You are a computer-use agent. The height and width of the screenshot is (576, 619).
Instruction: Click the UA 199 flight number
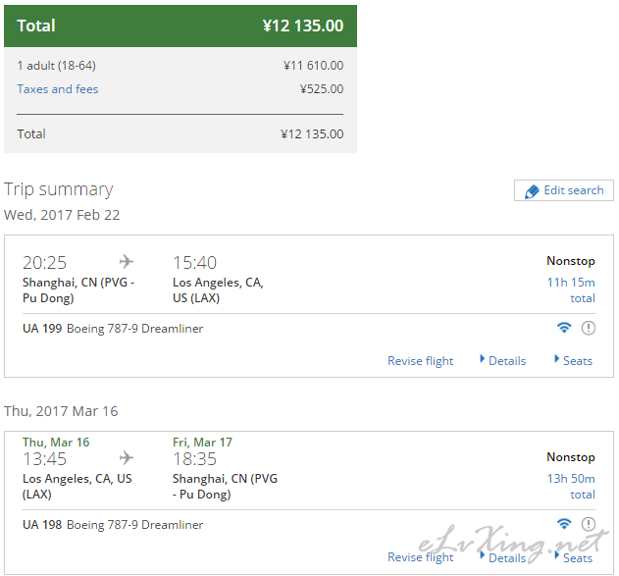[42, 329]
